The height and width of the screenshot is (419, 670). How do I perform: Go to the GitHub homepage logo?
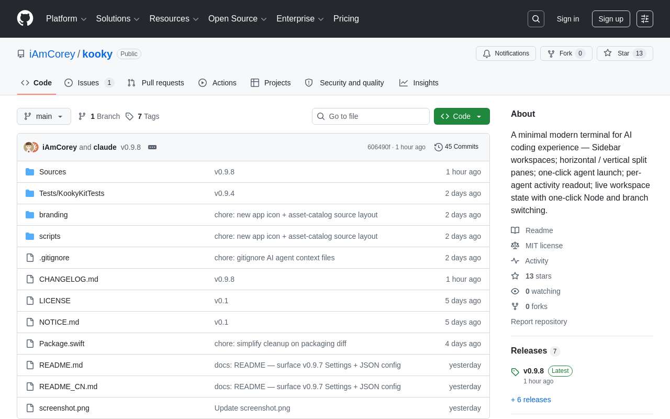click(25, 19)
